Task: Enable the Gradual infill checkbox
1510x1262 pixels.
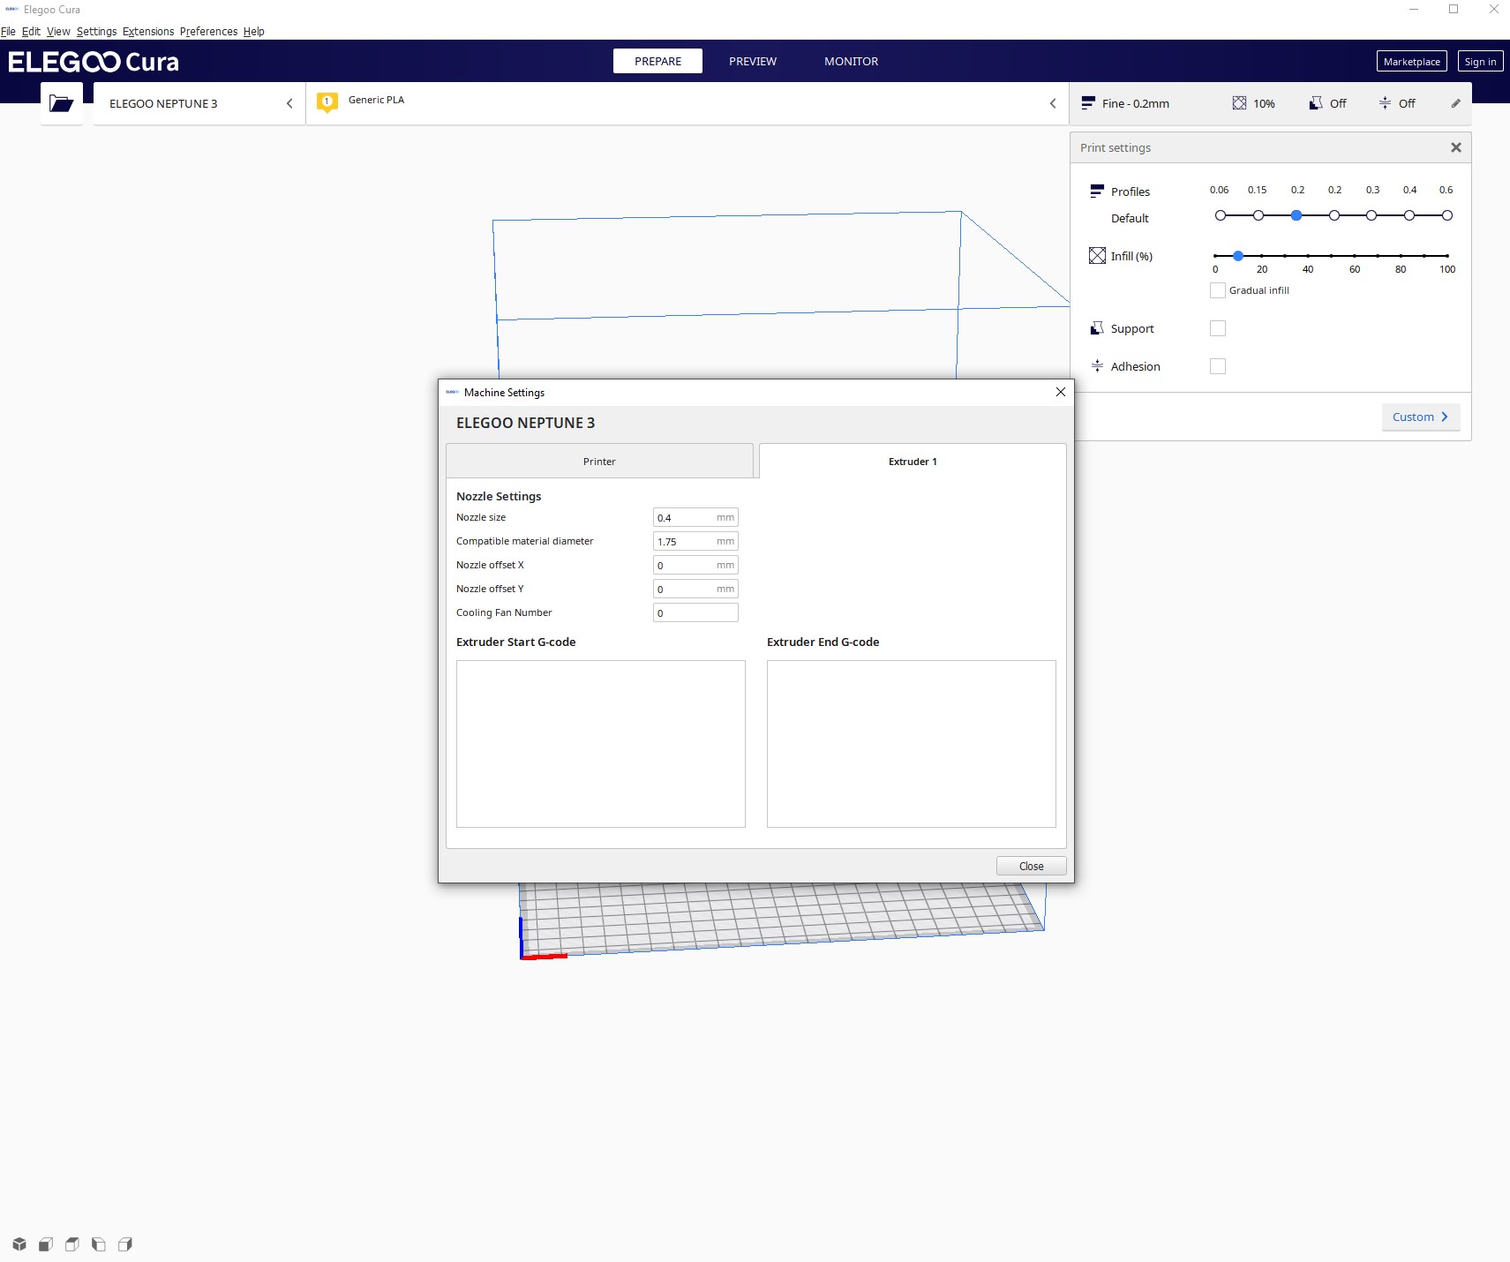Action: (1218, 290)
